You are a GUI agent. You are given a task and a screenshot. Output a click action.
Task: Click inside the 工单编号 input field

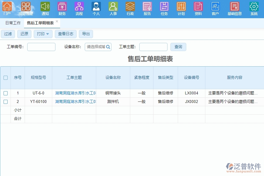click(41, 47)
